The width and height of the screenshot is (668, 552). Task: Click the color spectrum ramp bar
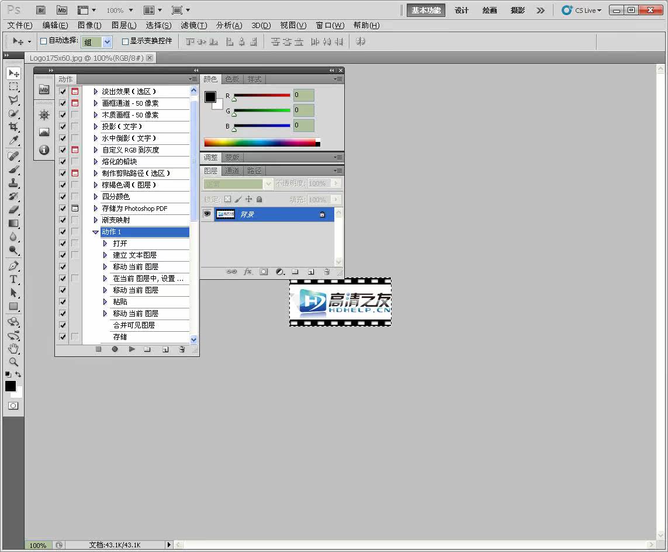259,143
